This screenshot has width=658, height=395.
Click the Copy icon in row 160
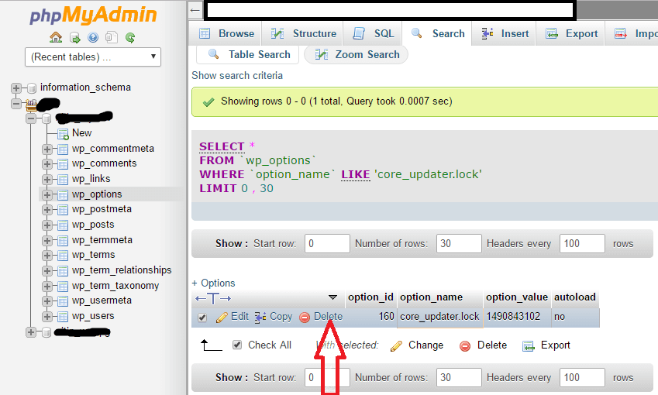[260, 317]
